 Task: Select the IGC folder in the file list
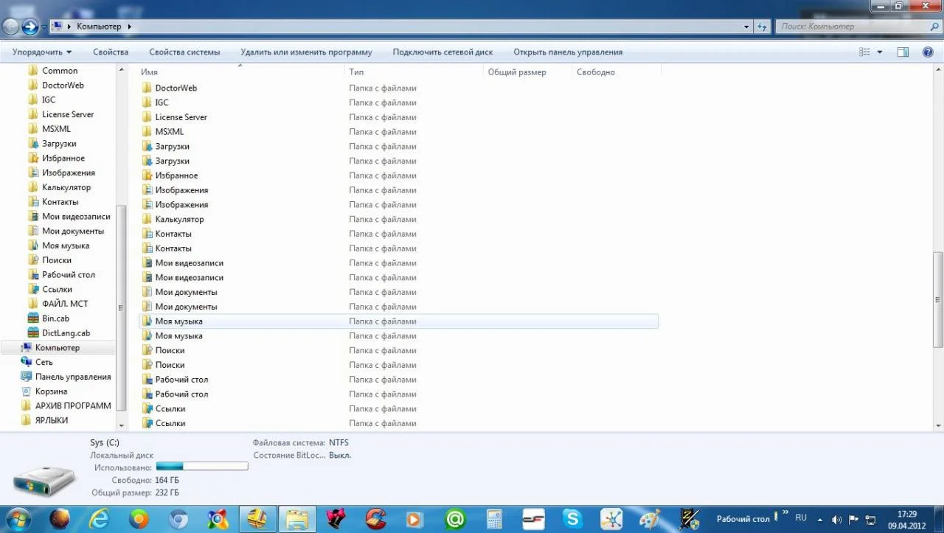pos(398,102)
